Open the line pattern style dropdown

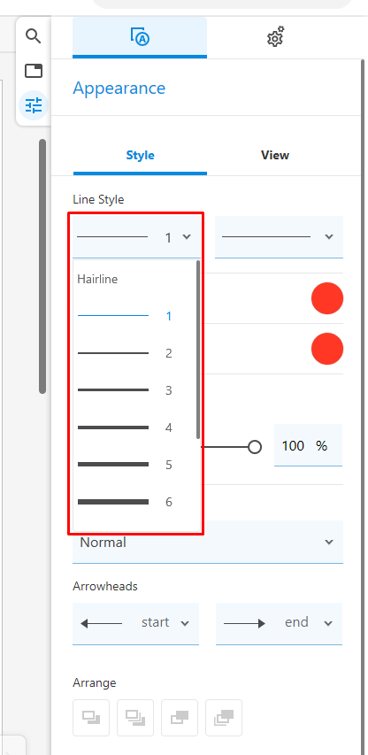point(279,237)
